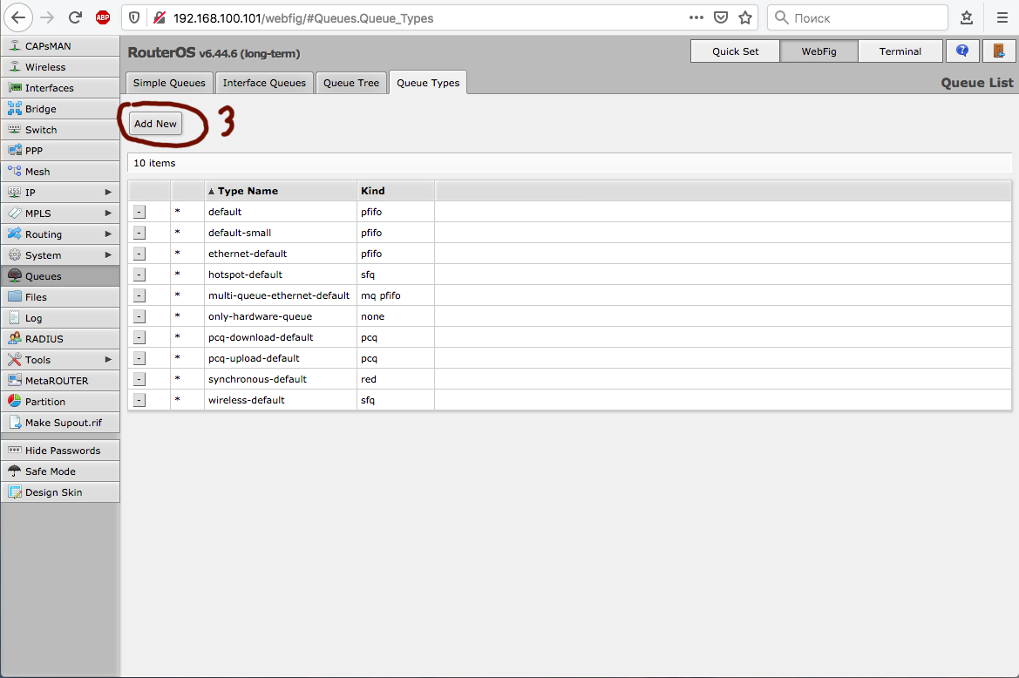Open the Firefox hamburger menu
Screen dimensions: 1019x678
[x=1002, y=17]
